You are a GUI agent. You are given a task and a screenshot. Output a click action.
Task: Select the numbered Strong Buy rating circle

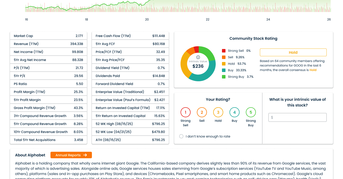coord(251,112)
